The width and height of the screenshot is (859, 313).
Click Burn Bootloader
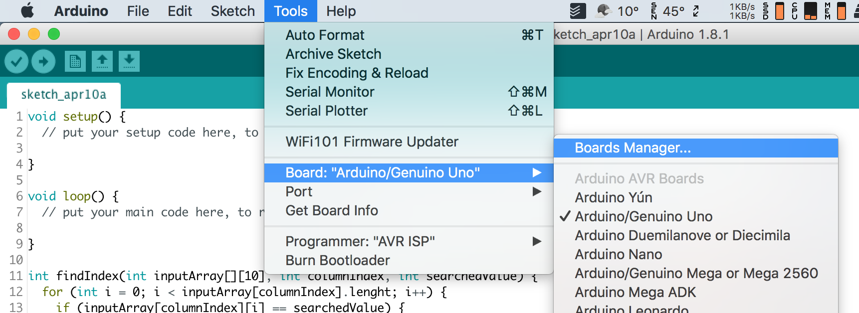[338, 260]
